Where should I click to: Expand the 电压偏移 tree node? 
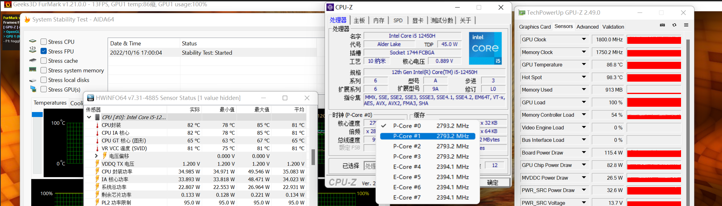96,156
